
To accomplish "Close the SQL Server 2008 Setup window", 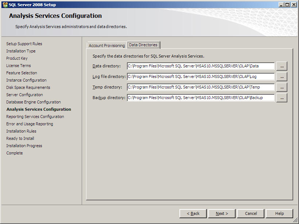I will [x=294, y=5].
